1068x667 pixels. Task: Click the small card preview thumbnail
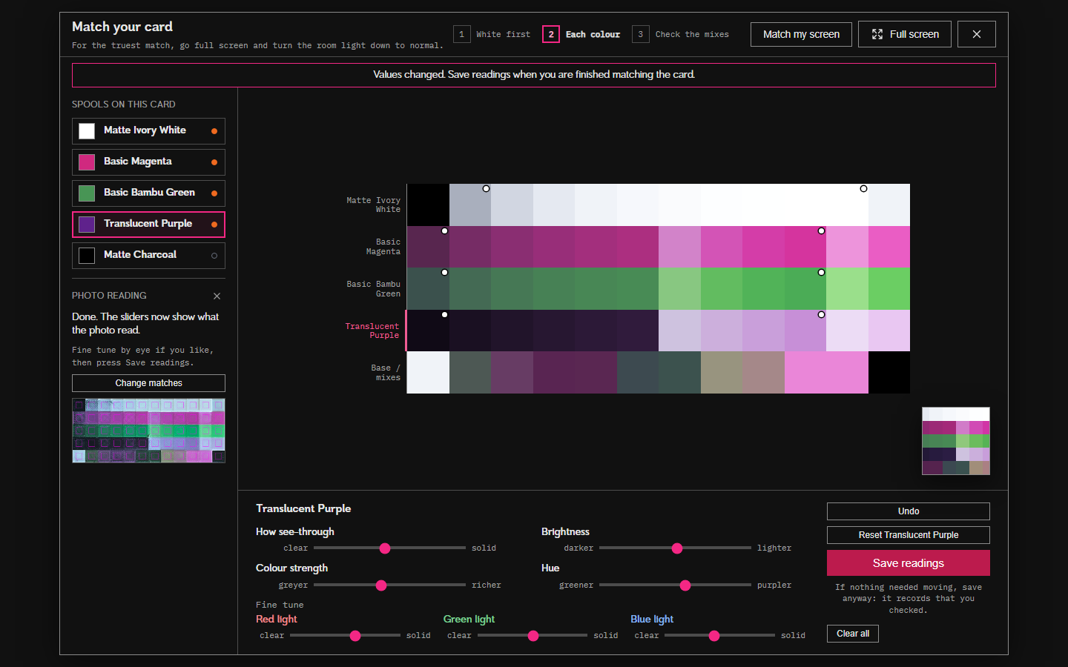[x=956, y=441]
